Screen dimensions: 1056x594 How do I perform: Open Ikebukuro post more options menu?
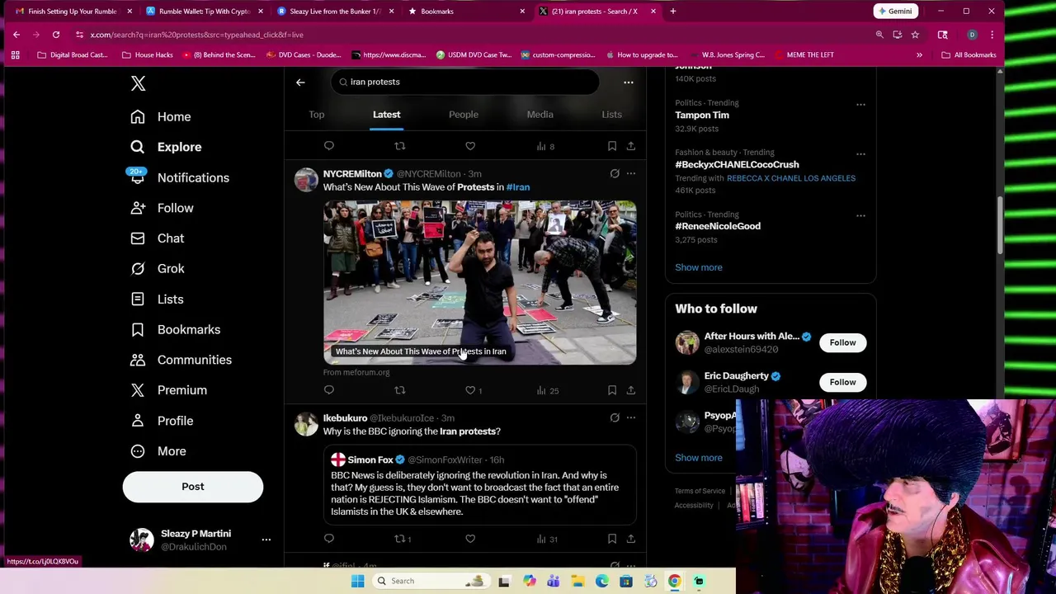point(631,418)
